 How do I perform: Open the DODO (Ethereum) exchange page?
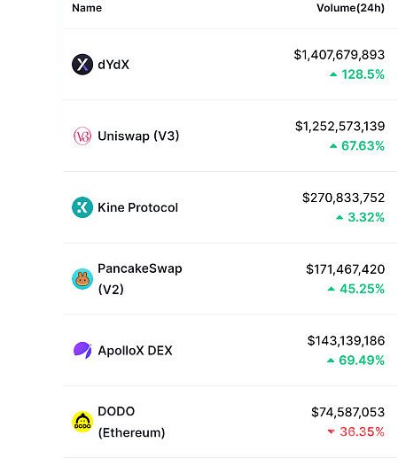point(131,422)
